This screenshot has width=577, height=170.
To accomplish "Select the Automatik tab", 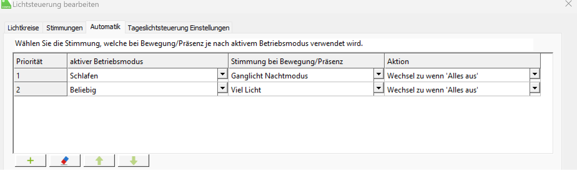I will pos(105,27).
